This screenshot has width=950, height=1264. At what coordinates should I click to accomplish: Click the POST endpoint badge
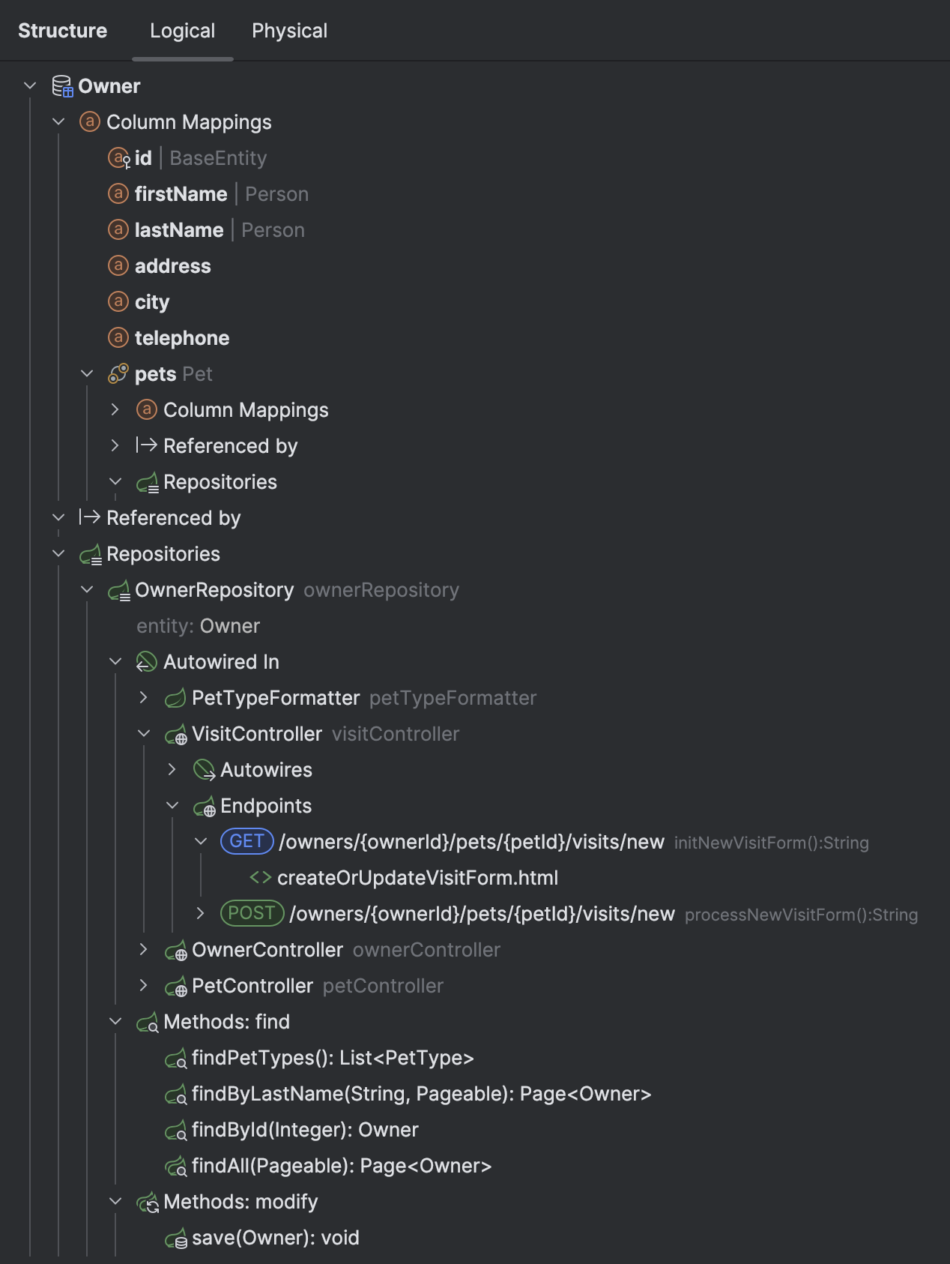pyautogui.click(x=252, y=913)
